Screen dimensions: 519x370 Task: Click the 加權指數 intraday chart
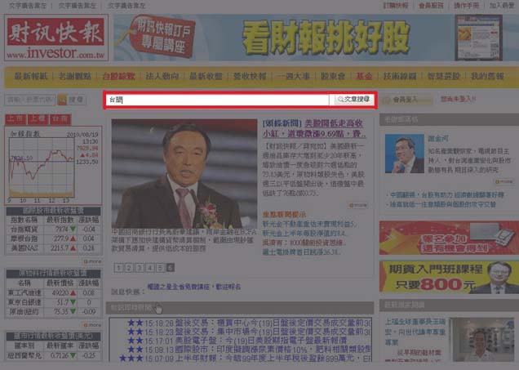(53, 165)
